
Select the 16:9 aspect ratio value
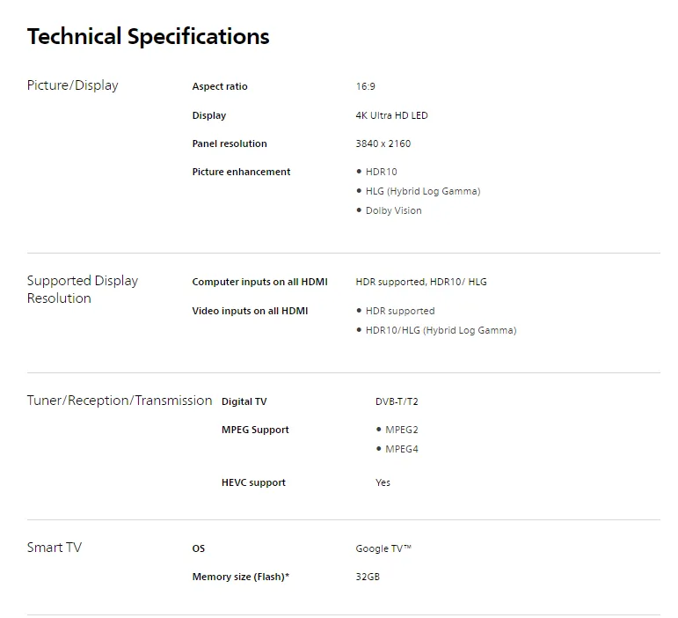(x=365, y=86)
